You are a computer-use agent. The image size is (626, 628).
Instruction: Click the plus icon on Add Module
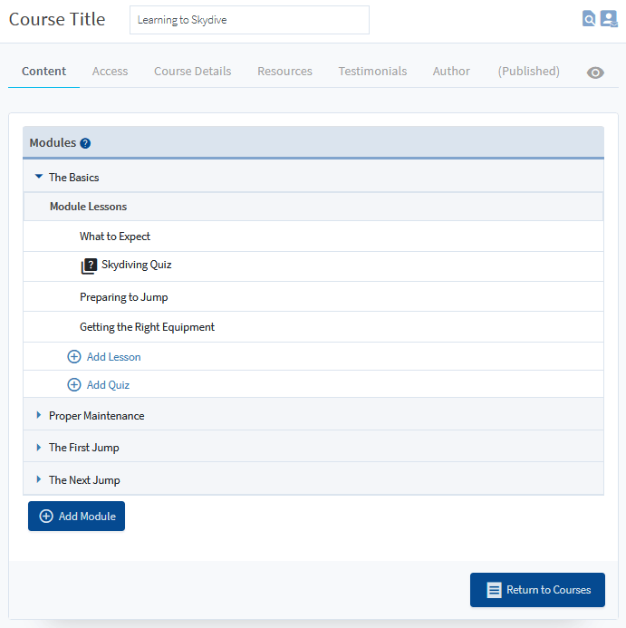(x=46, y=516)
